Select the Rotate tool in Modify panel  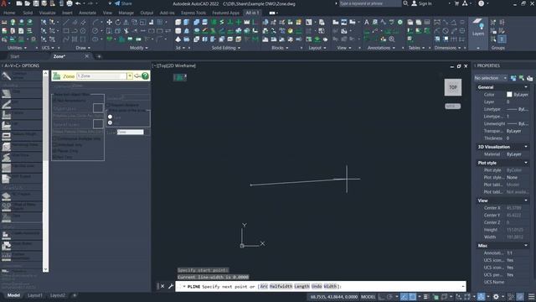117,23
